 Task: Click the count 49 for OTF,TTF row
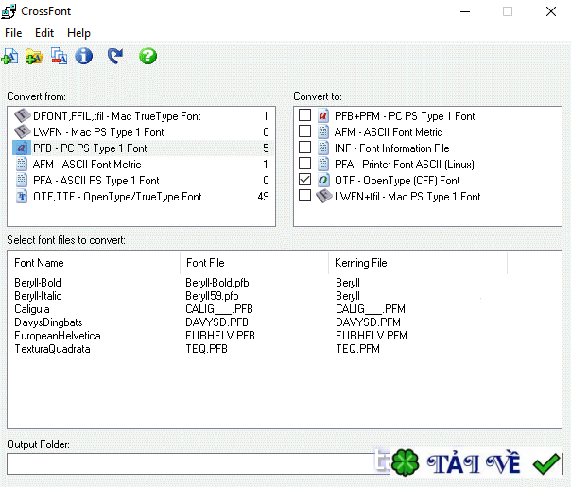(263, 197)
